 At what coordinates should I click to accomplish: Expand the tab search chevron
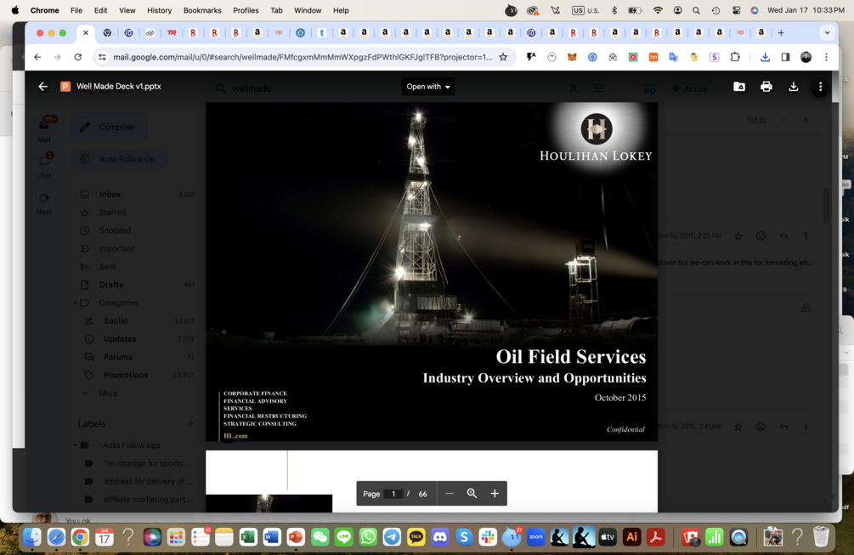(828, 32)
